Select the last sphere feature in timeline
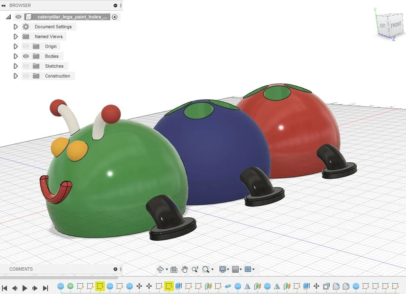The image size is (406, 294). coord(356,286)
